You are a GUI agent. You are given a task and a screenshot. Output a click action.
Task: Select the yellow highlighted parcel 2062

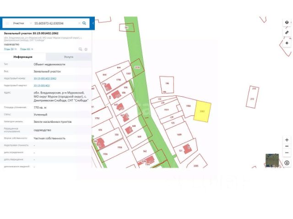tap(202, 111)
